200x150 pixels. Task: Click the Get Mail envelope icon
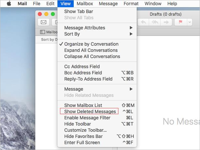(43, 22)
